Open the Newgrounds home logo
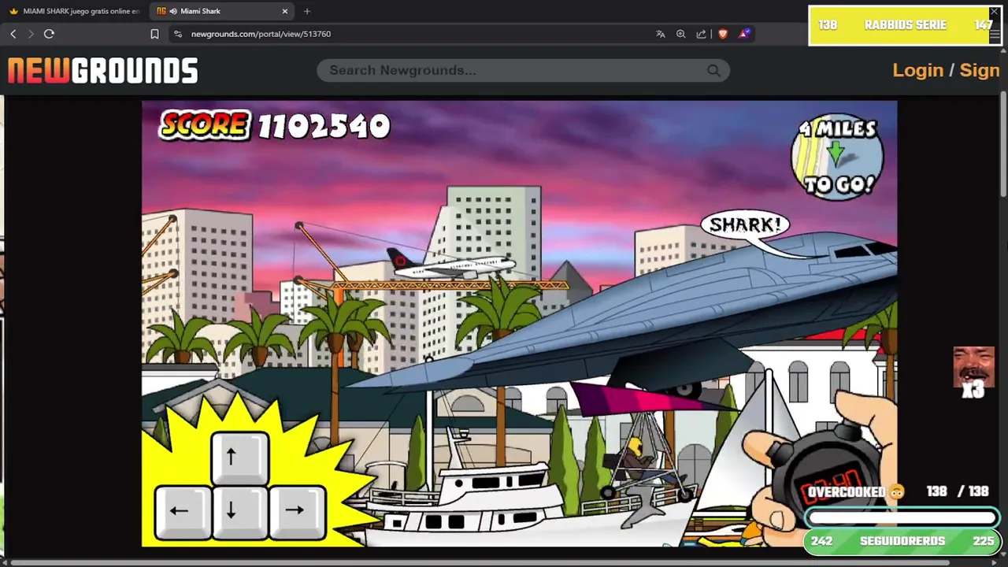The image size is (1008, 567). [x=102, y=71]
